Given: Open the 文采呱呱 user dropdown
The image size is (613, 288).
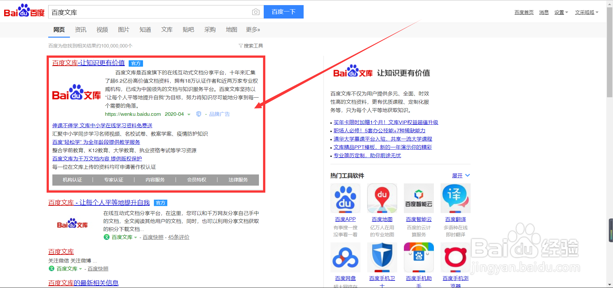Looking at the screenshot, I should pyautogui.click(x=587, y=12).
